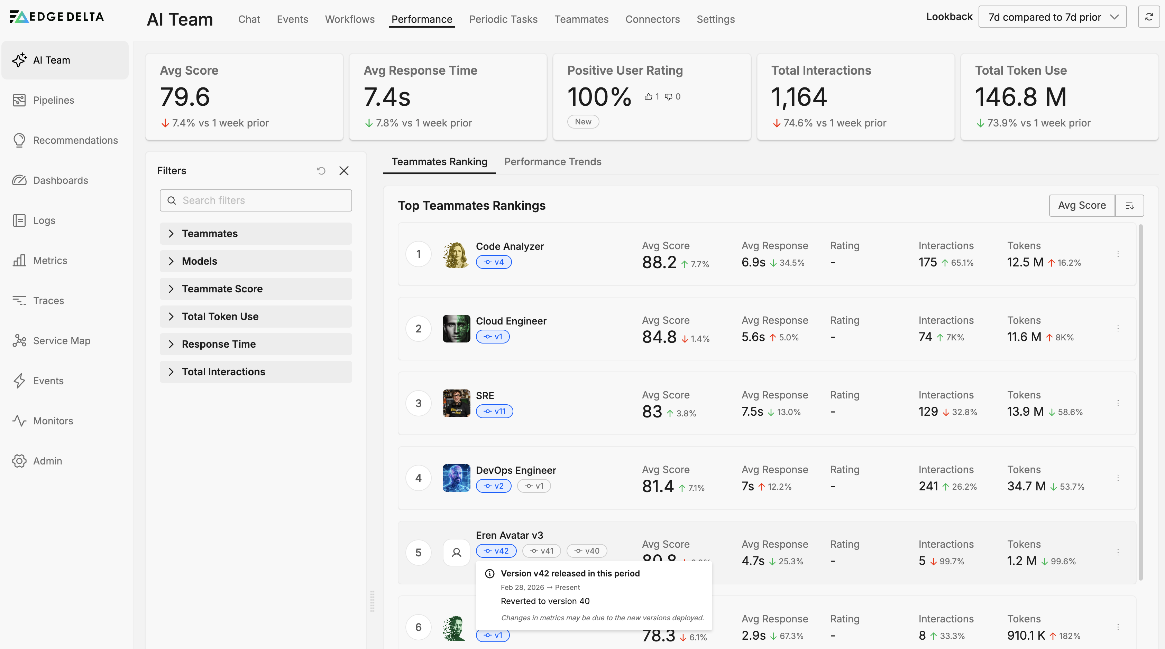Image resolution: width=1165 pixels, height=649 pixels.
Task: Select Recommendations in the sidebar
Action: 75,140
